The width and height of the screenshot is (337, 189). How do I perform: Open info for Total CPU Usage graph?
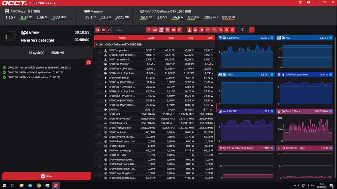[331, 148]
